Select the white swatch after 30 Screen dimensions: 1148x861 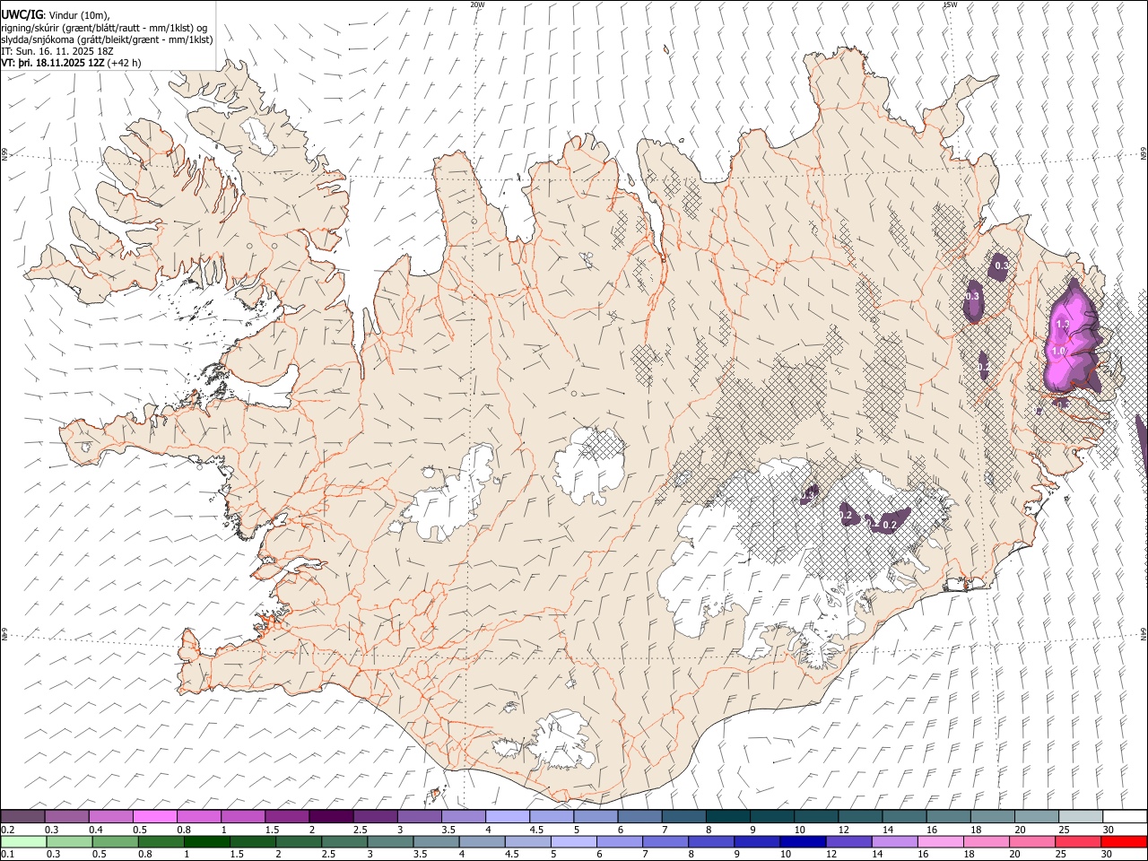[x=1125, y=816]
